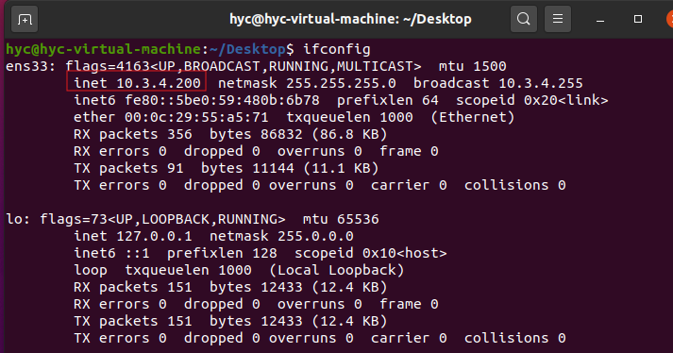Click the title hyc@hyc-virtual-machine: ~/Desktop
This screenshot has width=673, height=353.
coord(350,19)
